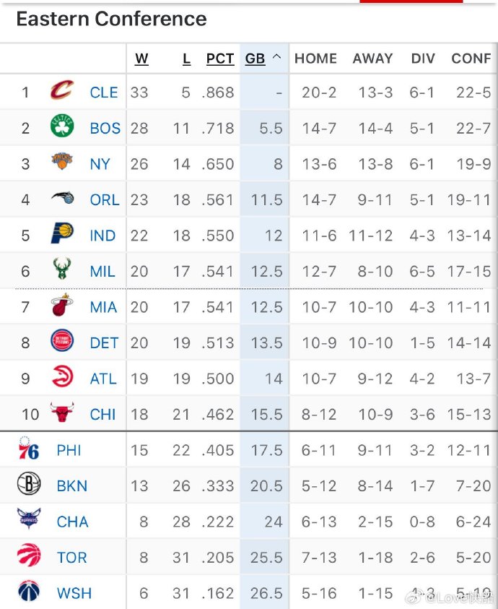498x609 pixels.
Task: Click the Detroit Pistons logo
Action: 62,342
